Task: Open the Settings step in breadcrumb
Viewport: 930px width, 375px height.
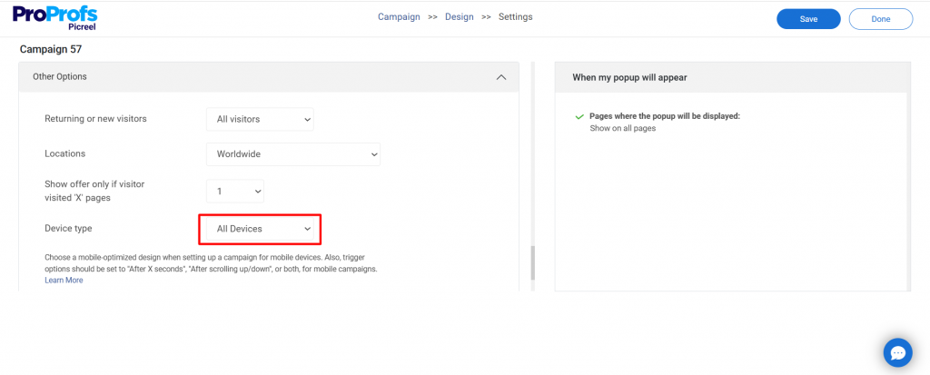Action: coord(516,17)
